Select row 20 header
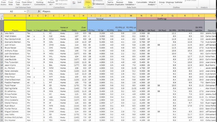Viewport: 217px width, 122px height. (x=2, y=82)
